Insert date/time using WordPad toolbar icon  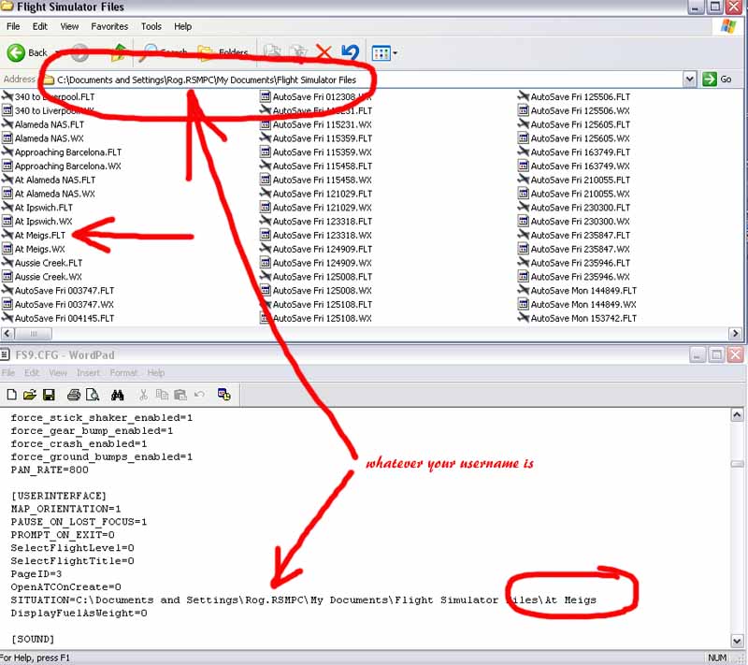point(224,395)
